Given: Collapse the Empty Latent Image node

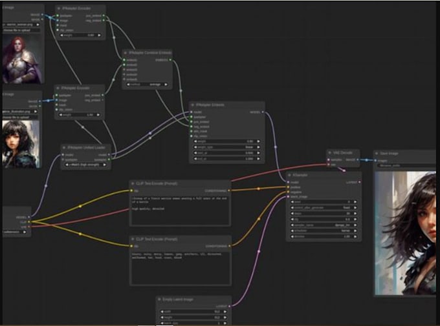Looking at the screenshot, I should [x=159, y=300].
